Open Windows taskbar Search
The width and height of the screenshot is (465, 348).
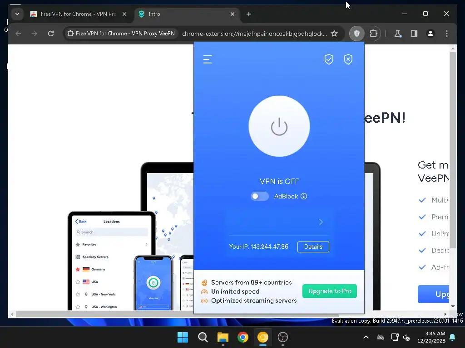click(203, 337)
